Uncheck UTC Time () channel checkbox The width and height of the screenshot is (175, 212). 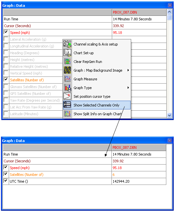pos(6,181)
